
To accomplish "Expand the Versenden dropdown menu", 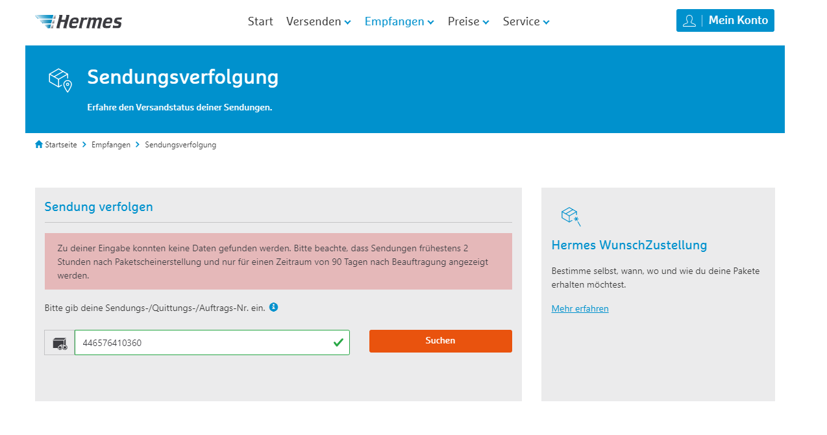I will pyautogui.click(x=318, y=21).
